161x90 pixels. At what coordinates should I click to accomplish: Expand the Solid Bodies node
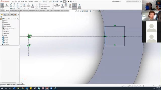[1, 26]
